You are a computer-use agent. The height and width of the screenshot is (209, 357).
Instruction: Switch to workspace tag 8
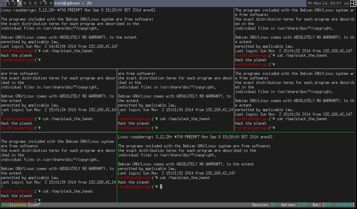(46, 3)
